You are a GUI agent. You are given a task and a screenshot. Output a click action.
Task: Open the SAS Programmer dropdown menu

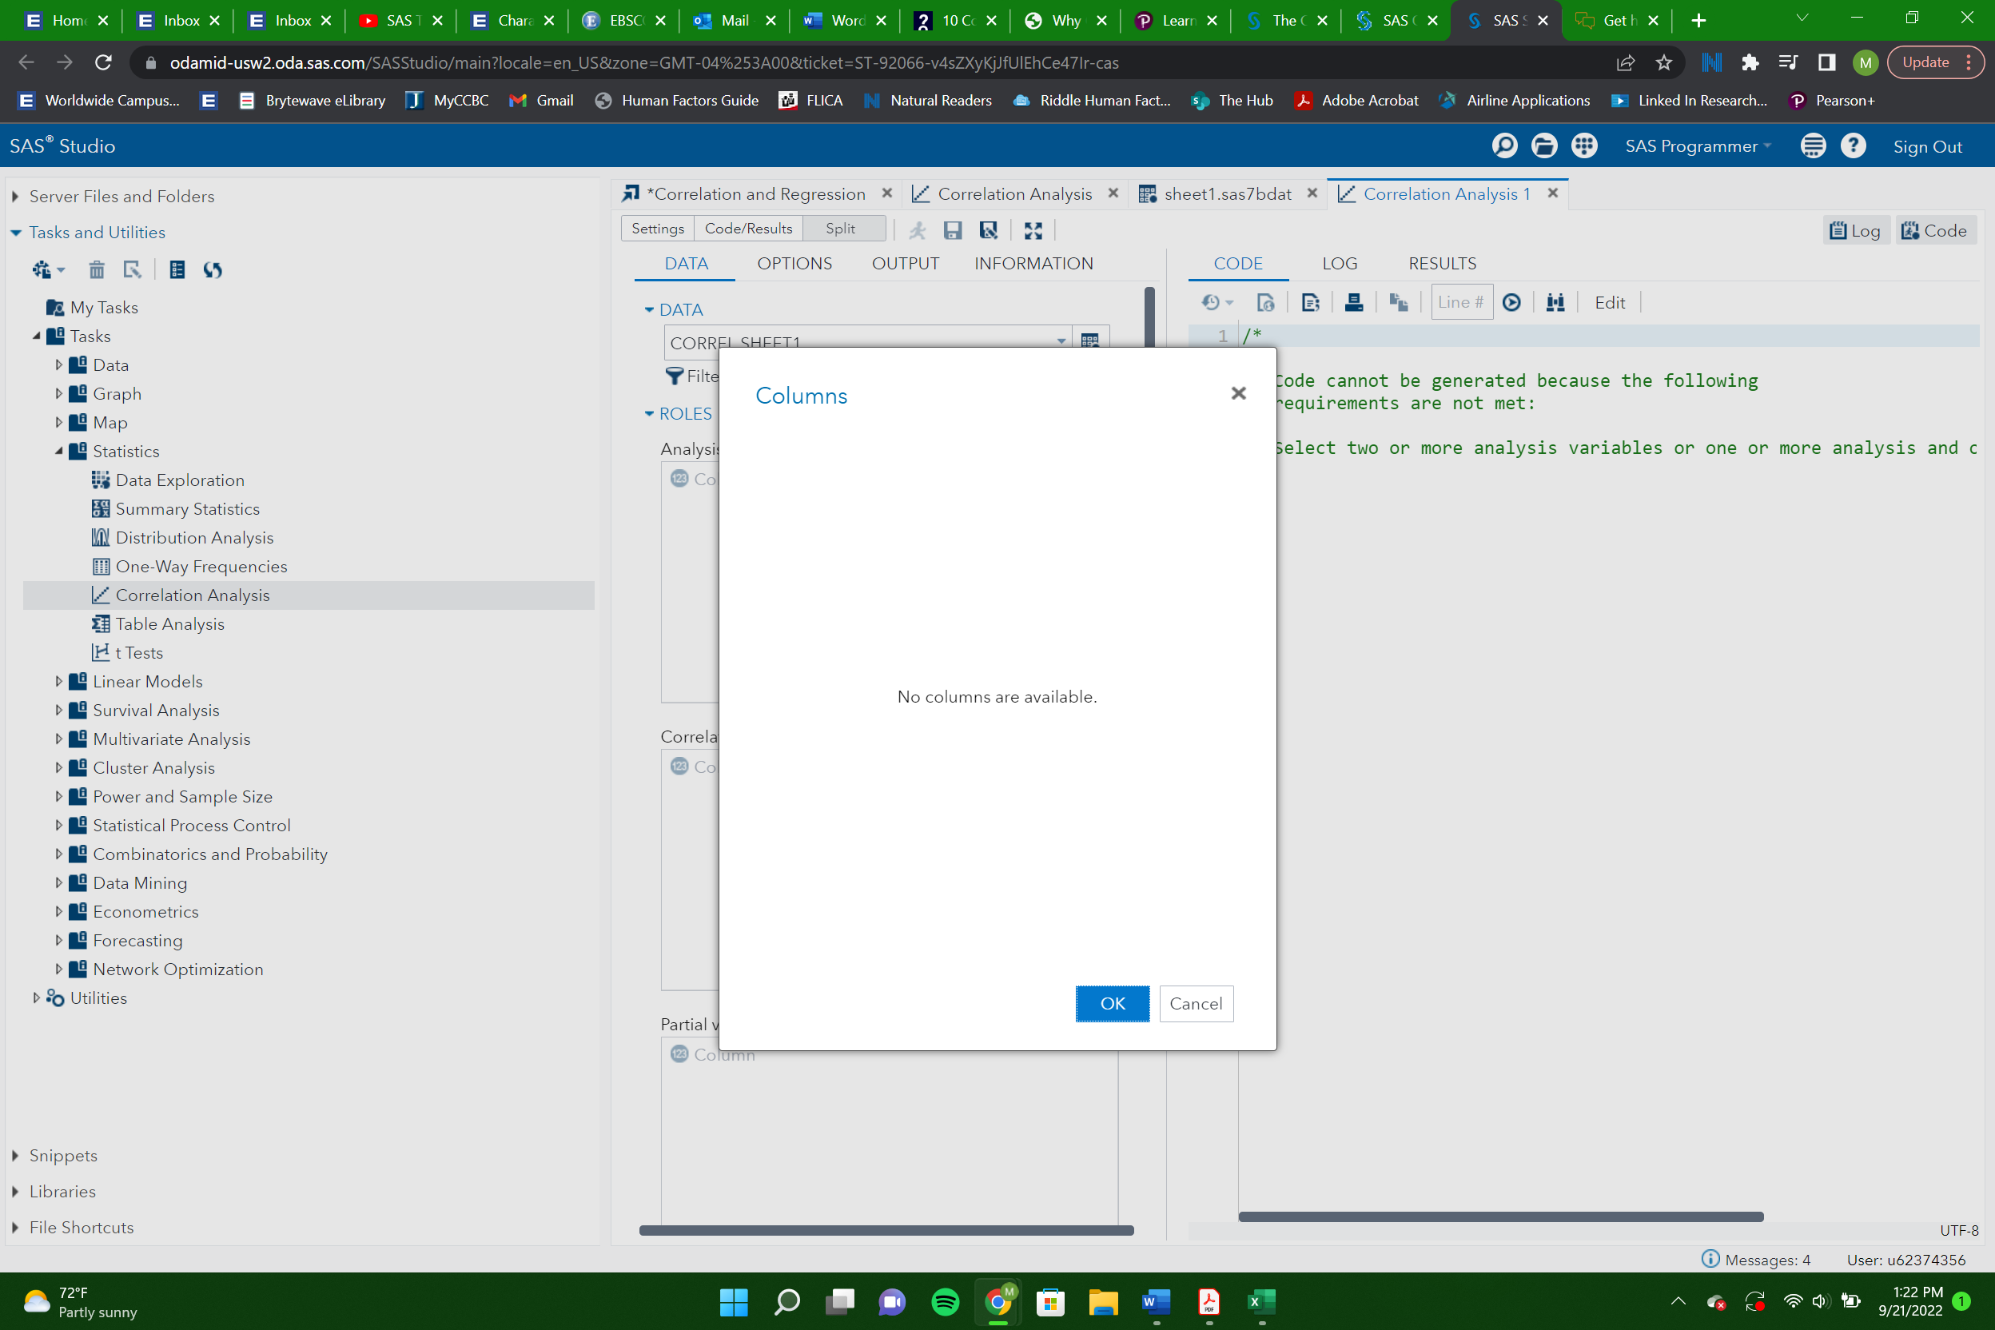[1698, 146]
